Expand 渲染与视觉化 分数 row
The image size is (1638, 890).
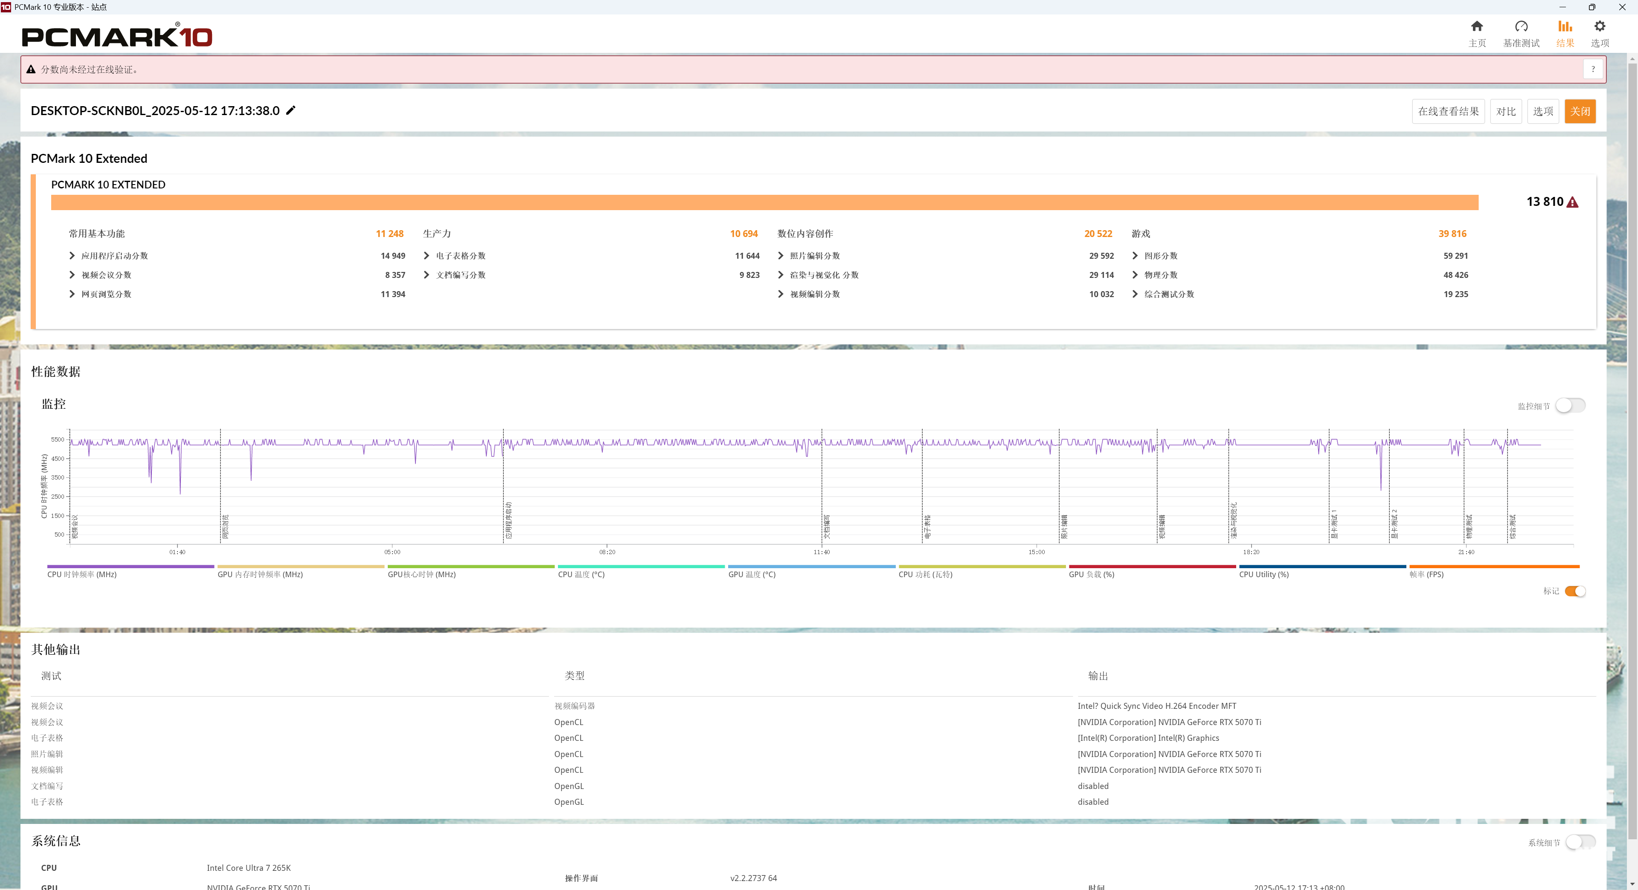pyautogui.click(x=781, y=275)
